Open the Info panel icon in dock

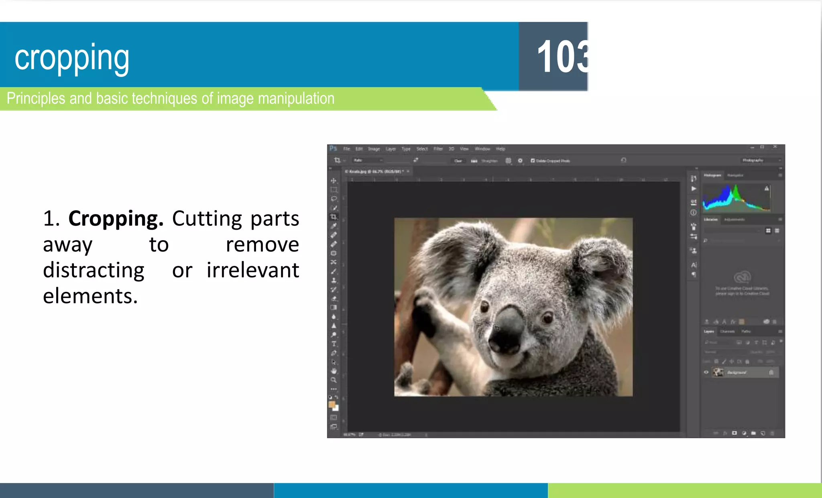[694, 213]
